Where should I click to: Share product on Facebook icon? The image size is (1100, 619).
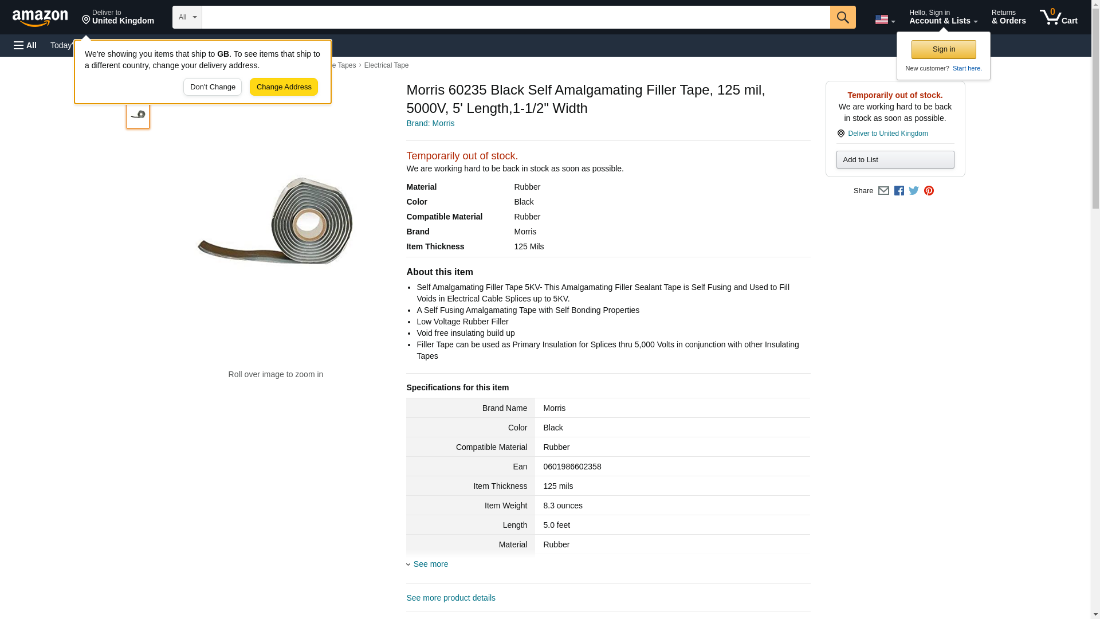[x=899, y=191]
